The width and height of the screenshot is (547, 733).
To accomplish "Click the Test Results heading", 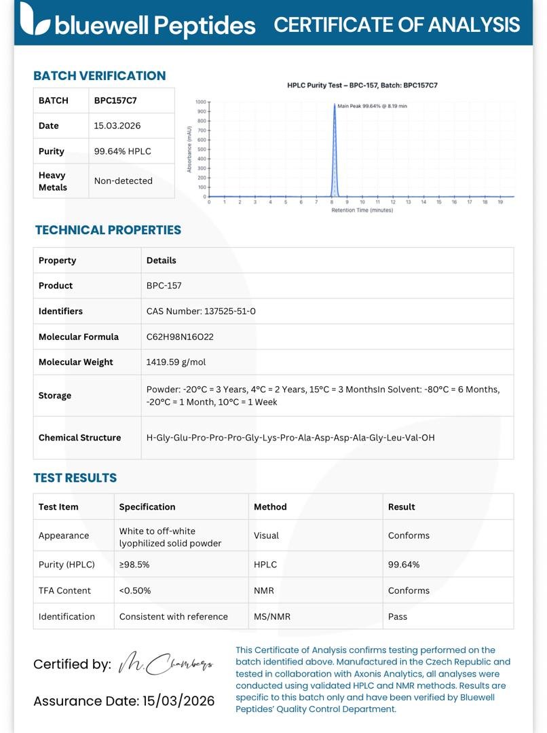I will (x=75, y=478).
